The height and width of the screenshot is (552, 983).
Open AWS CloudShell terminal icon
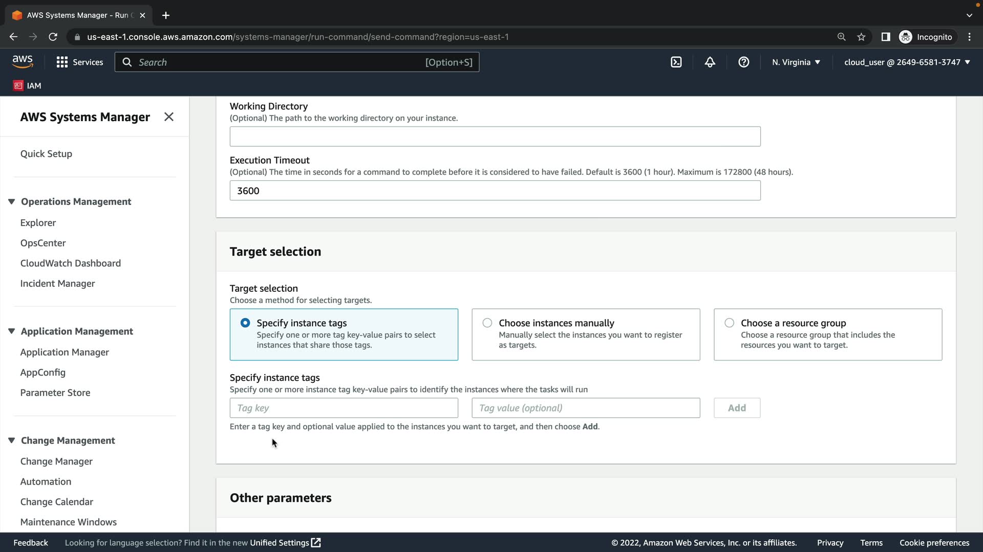coord(676,62)
